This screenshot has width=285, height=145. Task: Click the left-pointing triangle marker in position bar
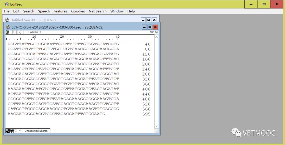[20, 32]
